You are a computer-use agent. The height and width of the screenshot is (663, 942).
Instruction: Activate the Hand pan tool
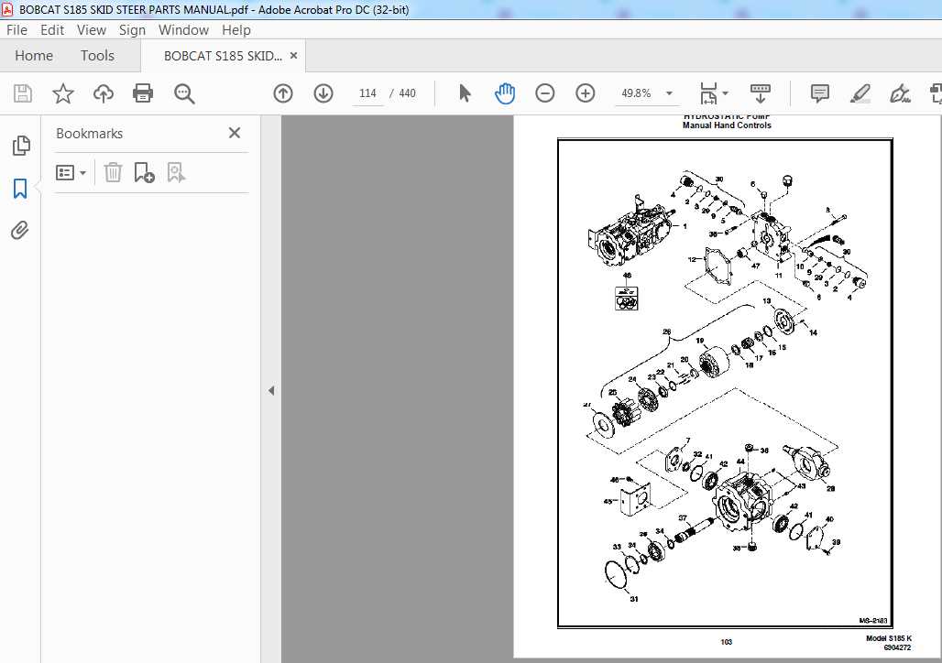click(x=505, y=93)
